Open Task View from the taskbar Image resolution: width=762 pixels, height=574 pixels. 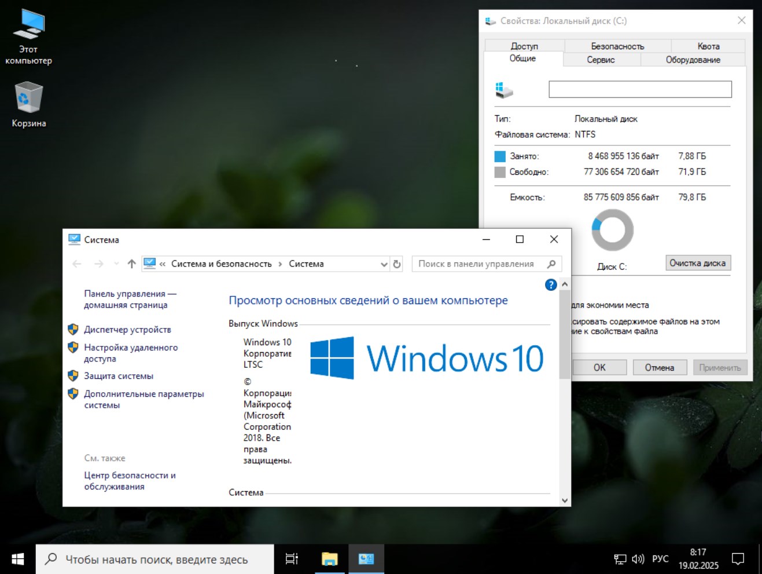click(292, 558)
